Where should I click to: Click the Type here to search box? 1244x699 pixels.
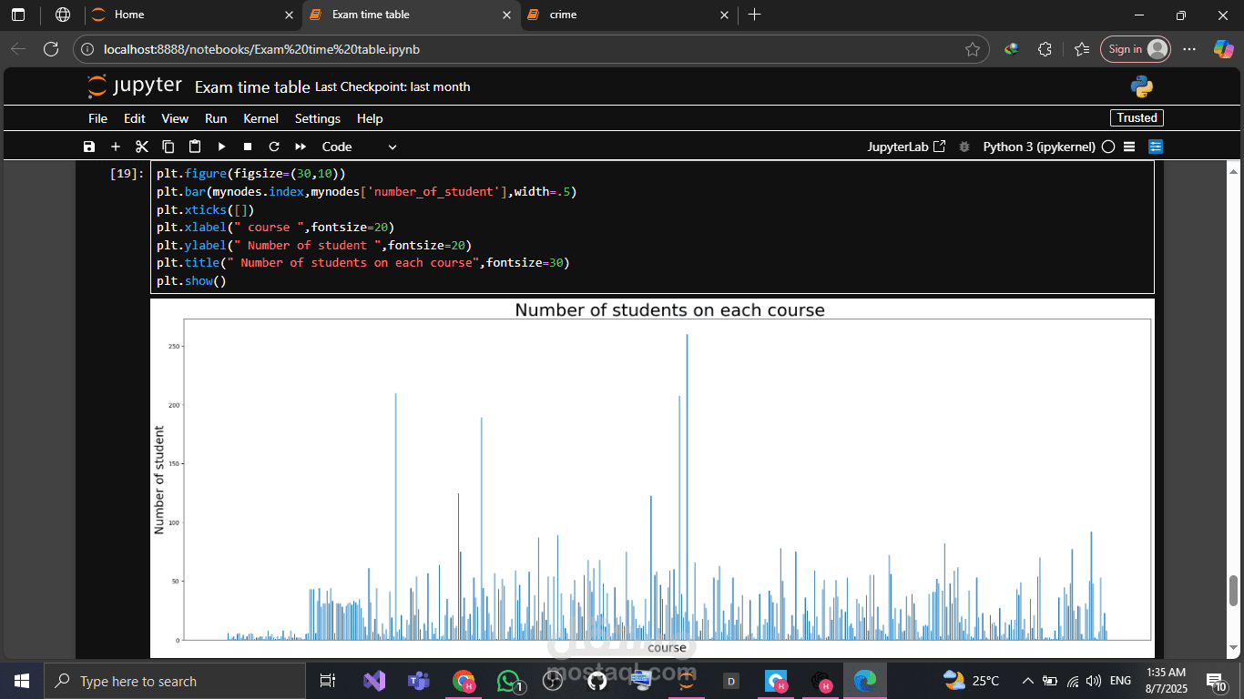coord(175,681)
